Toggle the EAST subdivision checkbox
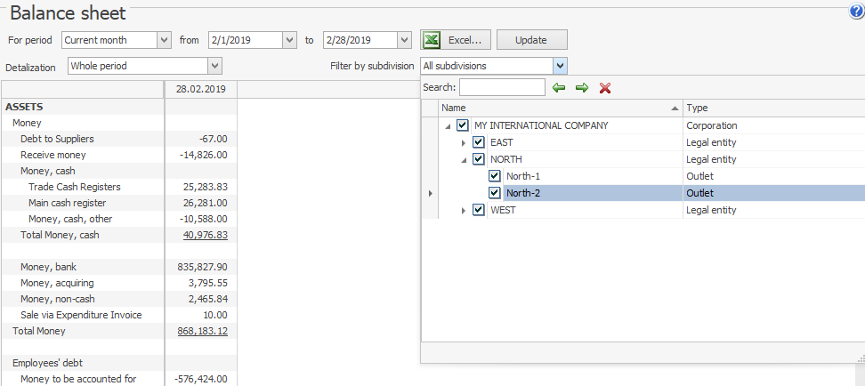Image resolution: width=865 pixels, height=386 pixels. [479, 142]
